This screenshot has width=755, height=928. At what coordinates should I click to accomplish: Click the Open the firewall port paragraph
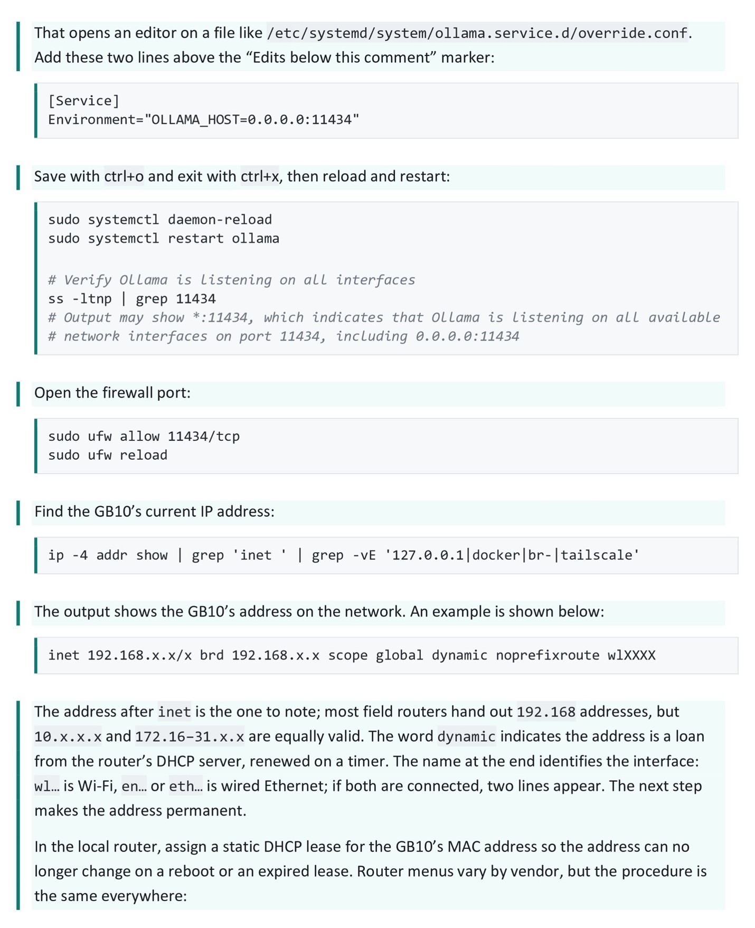pyautogui.click(x=112, y=393)
